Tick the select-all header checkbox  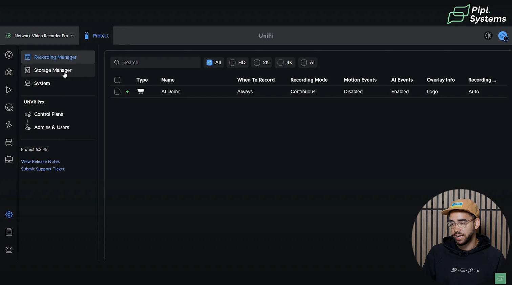click(x=117, y=80)
